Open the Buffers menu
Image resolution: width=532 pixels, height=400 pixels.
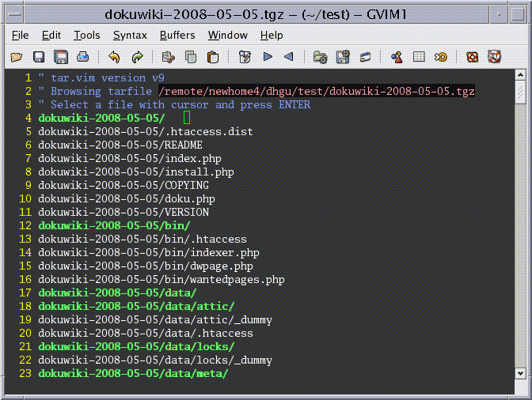177,36
